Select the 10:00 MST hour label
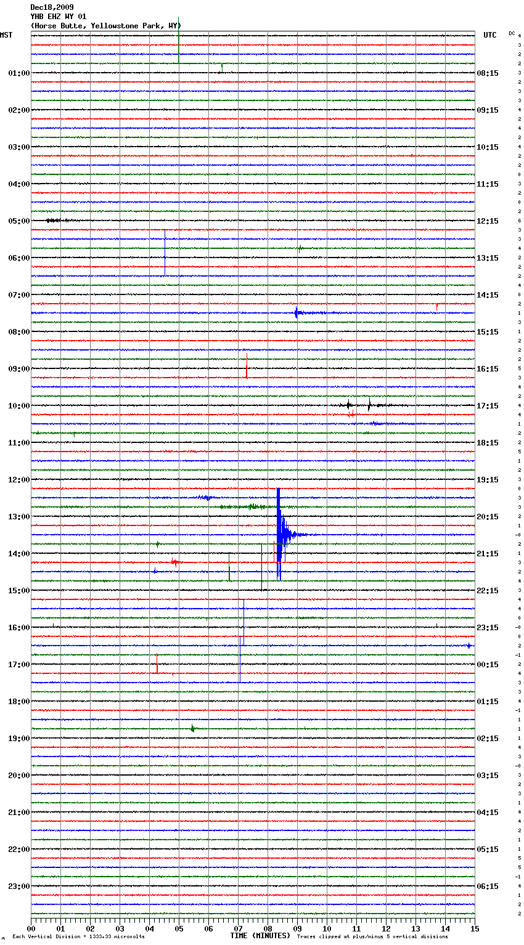524x945 pixels. click(x=18, y=406)
